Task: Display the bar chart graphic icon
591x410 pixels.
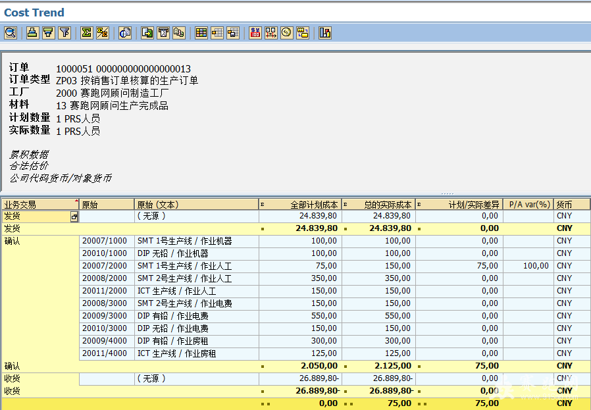Action: point(325,33)
